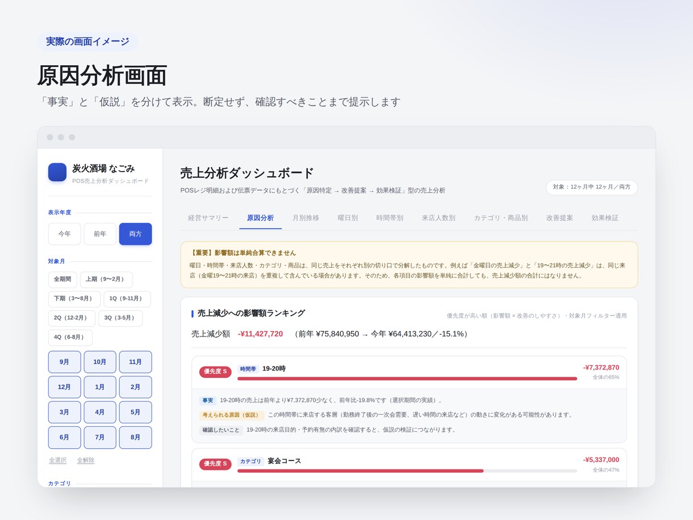Click the 全体の47% text

pos(606,470)
